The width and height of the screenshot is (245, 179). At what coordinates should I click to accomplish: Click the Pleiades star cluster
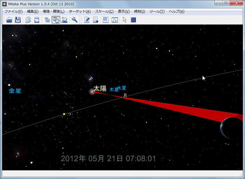click(91, 78)
